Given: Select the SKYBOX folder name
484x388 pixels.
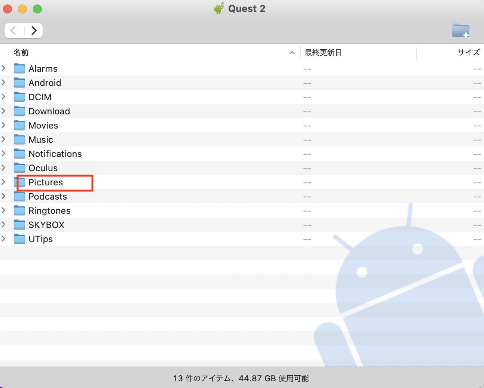Looking at the screenshot, I should (46, 225).
